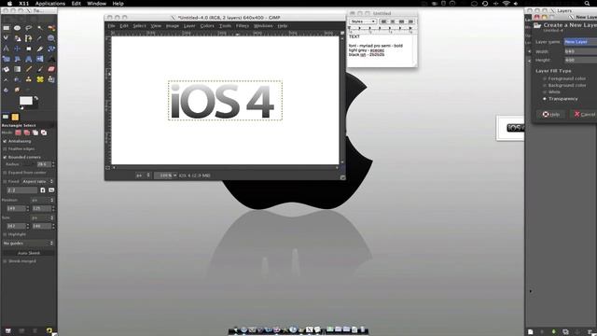Select the Measure tool
The image size is (597, 336).
(x=7, y=49)
